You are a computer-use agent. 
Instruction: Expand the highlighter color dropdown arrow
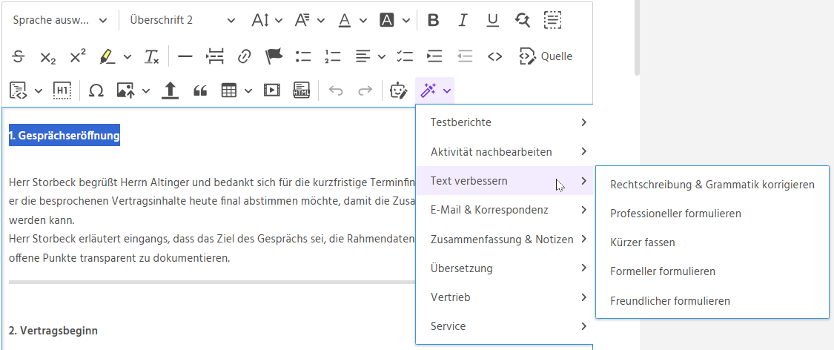point(128,56)
